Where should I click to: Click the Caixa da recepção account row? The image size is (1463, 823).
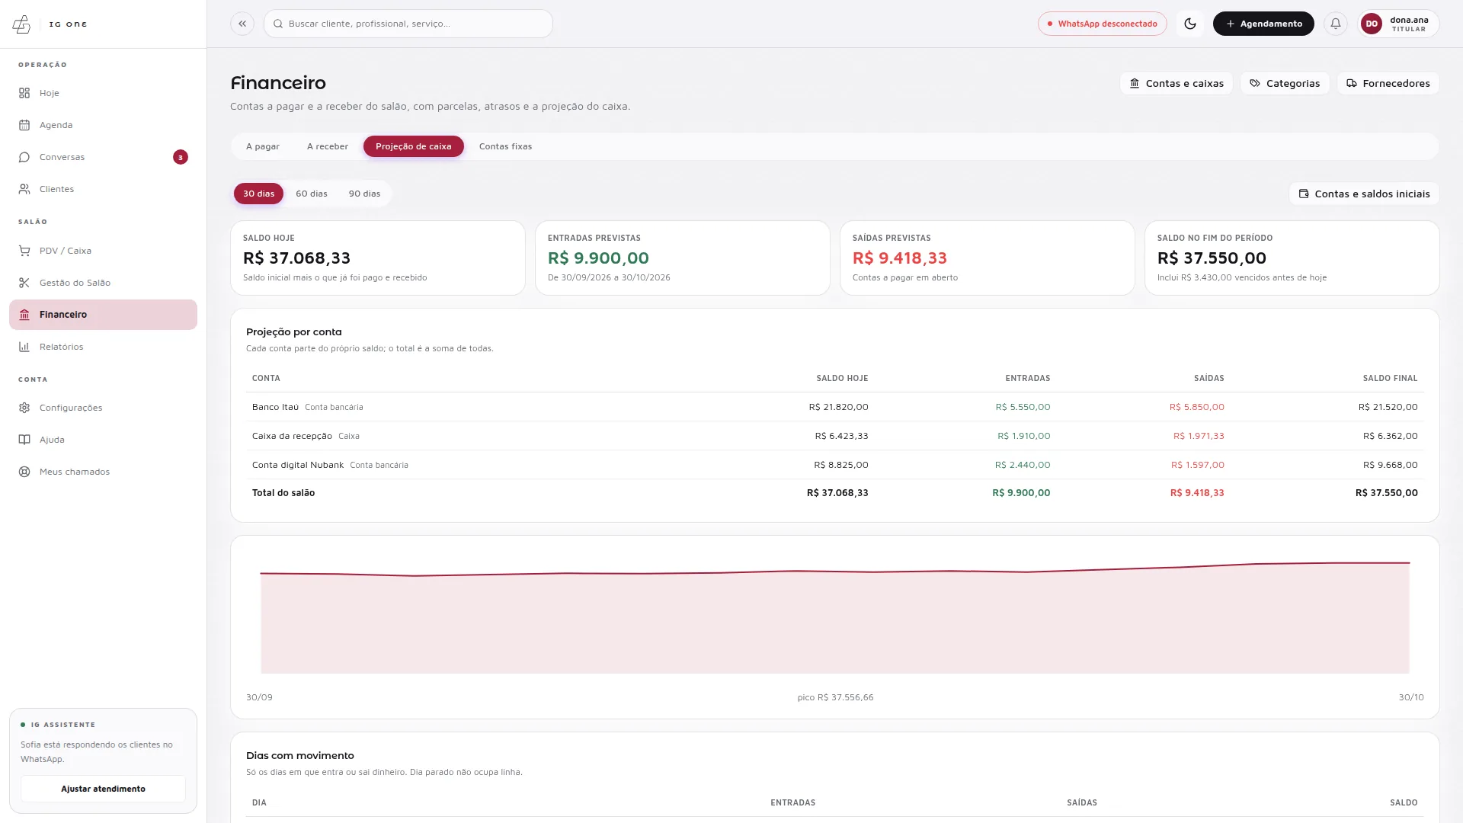(x=835, y=436)
